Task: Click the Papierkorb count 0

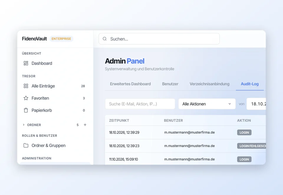Action: tap(84, 110)
